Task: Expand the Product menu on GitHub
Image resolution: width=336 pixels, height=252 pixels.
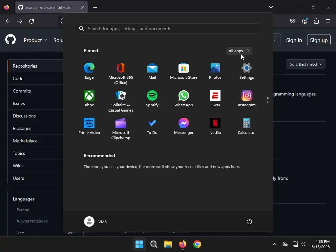Action: point(35,40)
